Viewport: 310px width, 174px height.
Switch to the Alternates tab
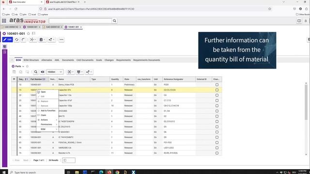46,60
